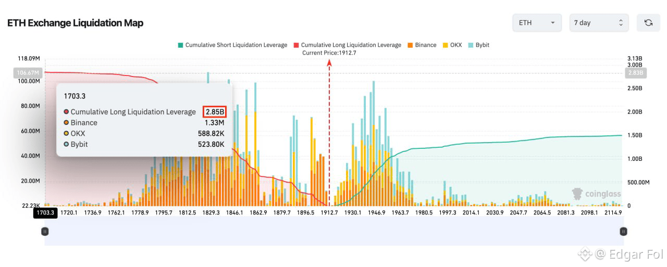Click the 106.67M y-axis marker
The width and height of the screenshot is (667, 267).
(29, 73)
